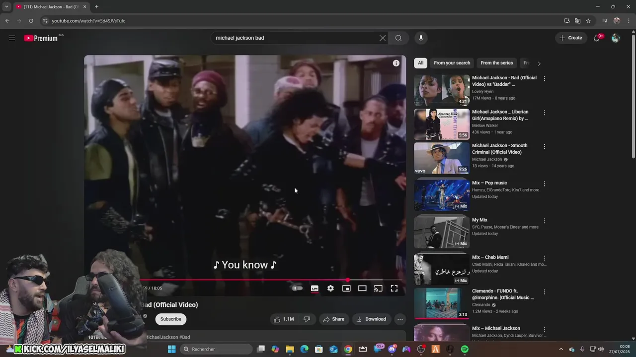Go back in the browser
This screenshot has width=636, height=357.
(7, 21)
